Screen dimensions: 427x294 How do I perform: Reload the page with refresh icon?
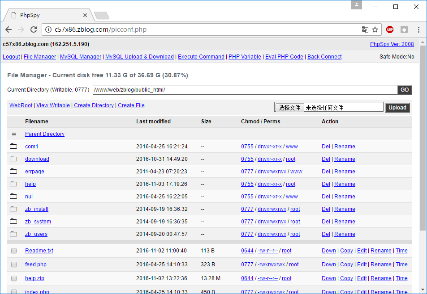point(34,29)
